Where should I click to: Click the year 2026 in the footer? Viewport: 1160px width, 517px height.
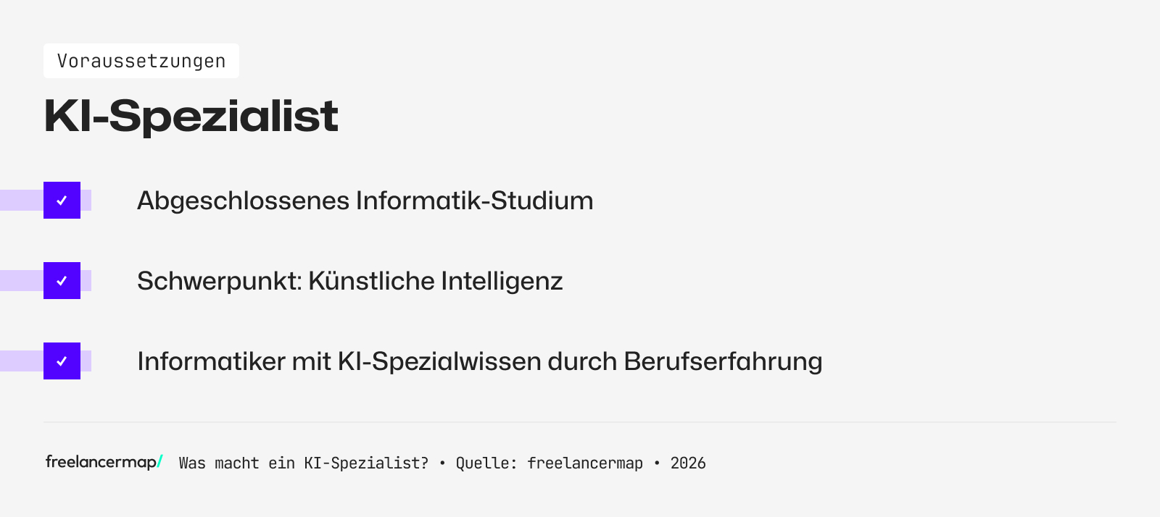point(687,463)
